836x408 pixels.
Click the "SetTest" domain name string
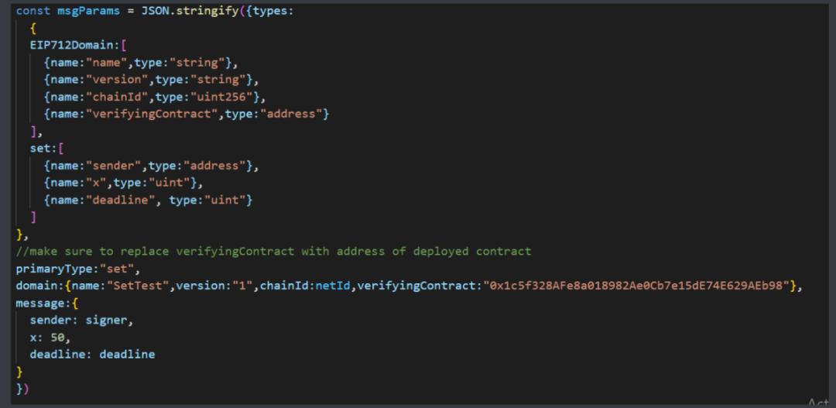point(138,286)
